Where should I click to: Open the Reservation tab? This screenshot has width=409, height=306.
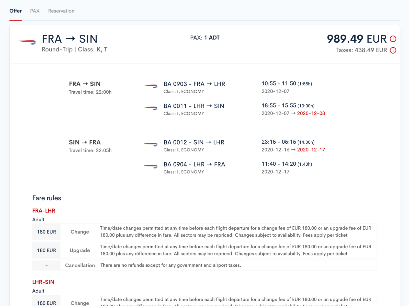61,11
